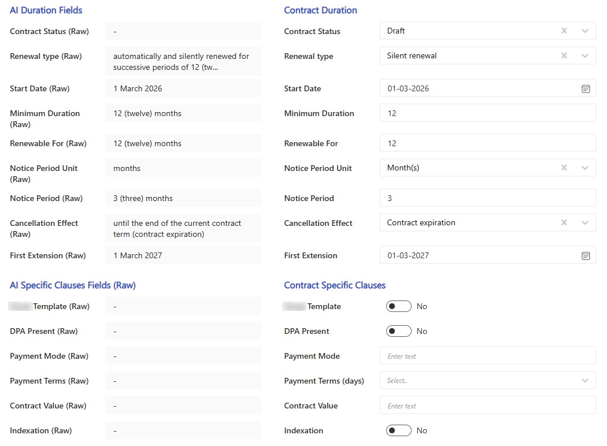The width and height of the screenshot is (607, 446).
Task: Click the Contract Specific Clauses heading
Action: [x=335, y=285]
